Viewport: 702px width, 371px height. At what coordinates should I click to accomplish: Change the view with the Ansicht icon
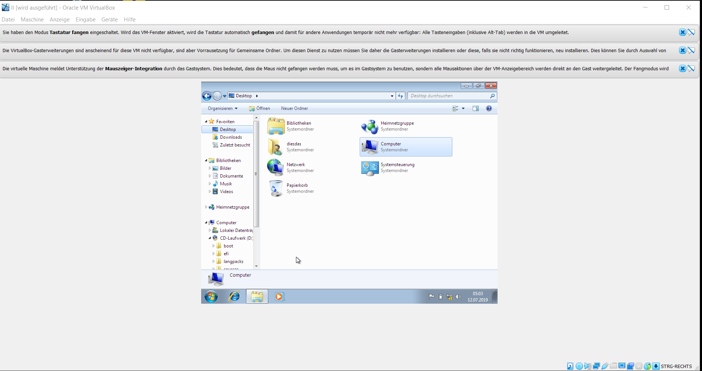point(455,108)
